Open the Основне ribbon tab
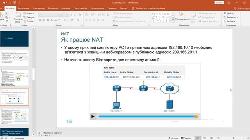 (11, 9)
